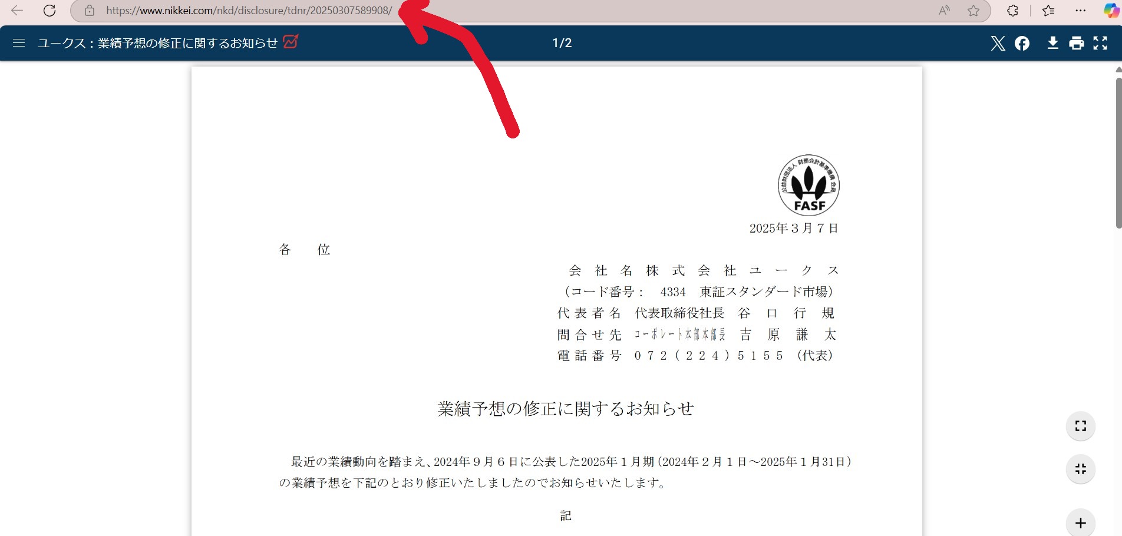Open the hamburger menu in viewer header
The width and height of the screenshot is (1122, 536).
tap(19, 43)
